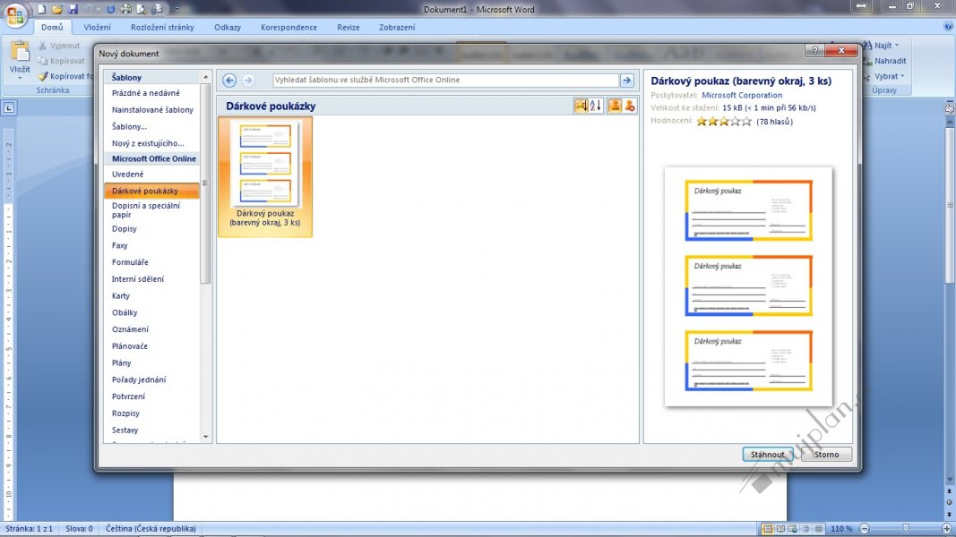Click Quick Print icon in Quick Access
Viewport: 956px width, 537px height.
coord(125,9)
